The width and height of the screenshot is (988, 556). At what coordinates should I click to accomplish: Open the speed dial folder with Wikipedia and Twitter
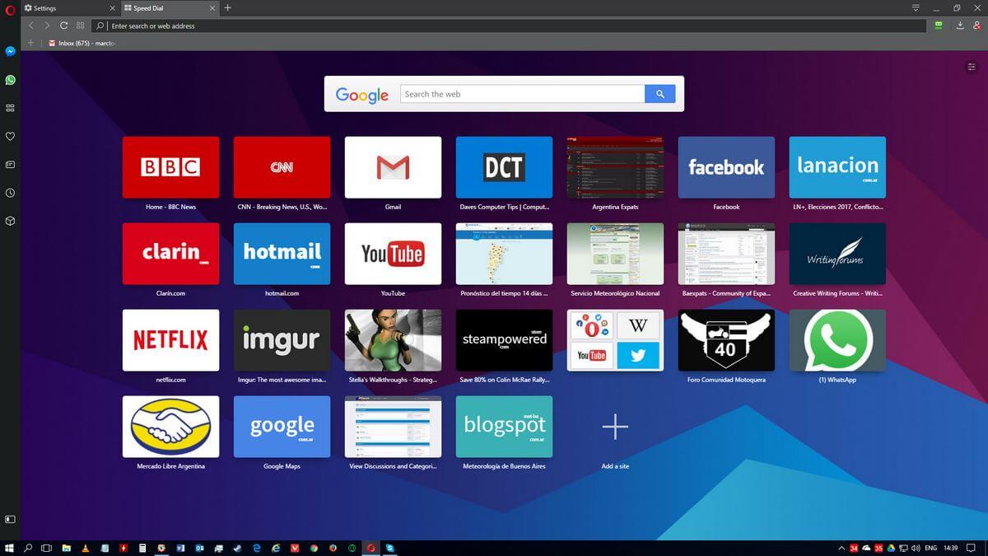(615, 340)
